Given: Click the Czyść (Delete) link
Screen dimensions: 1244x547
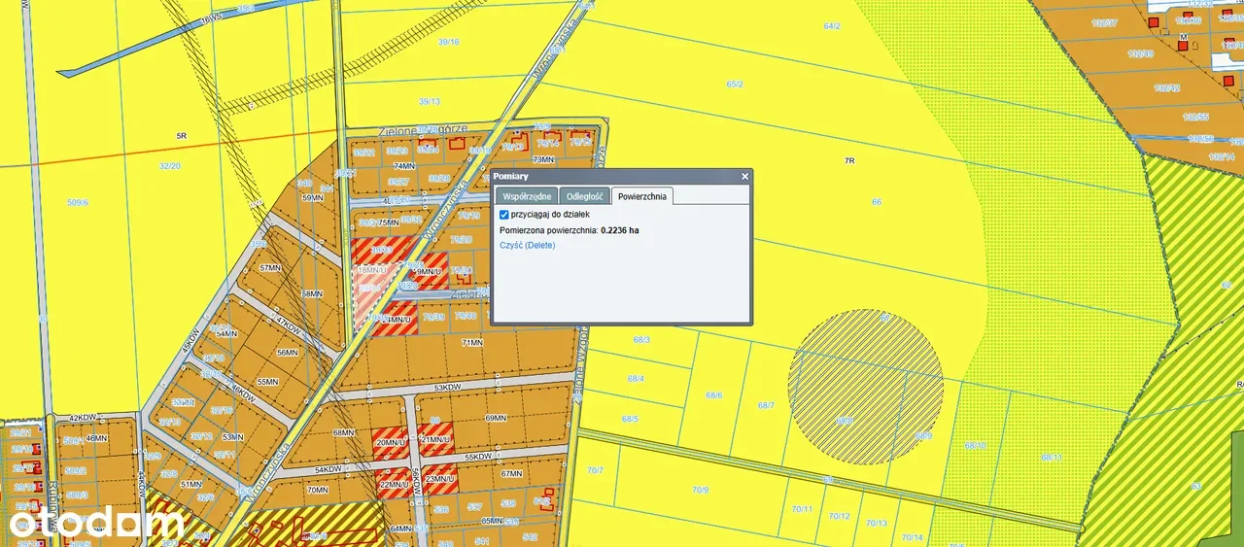Looking at the screenshot, I should (x=527, y=246).
